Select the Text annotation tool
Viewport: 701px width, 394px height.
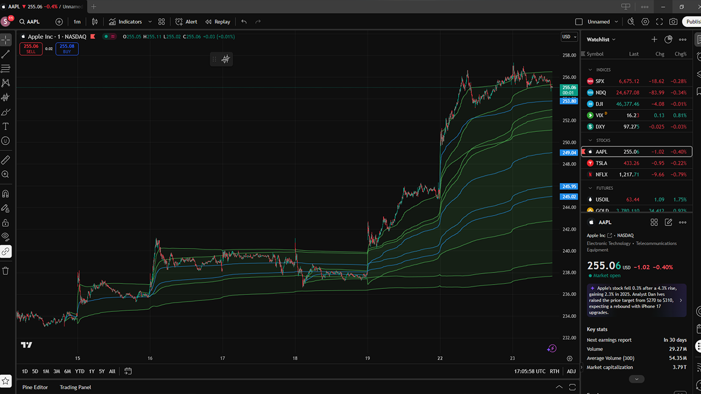click(5, 126)
